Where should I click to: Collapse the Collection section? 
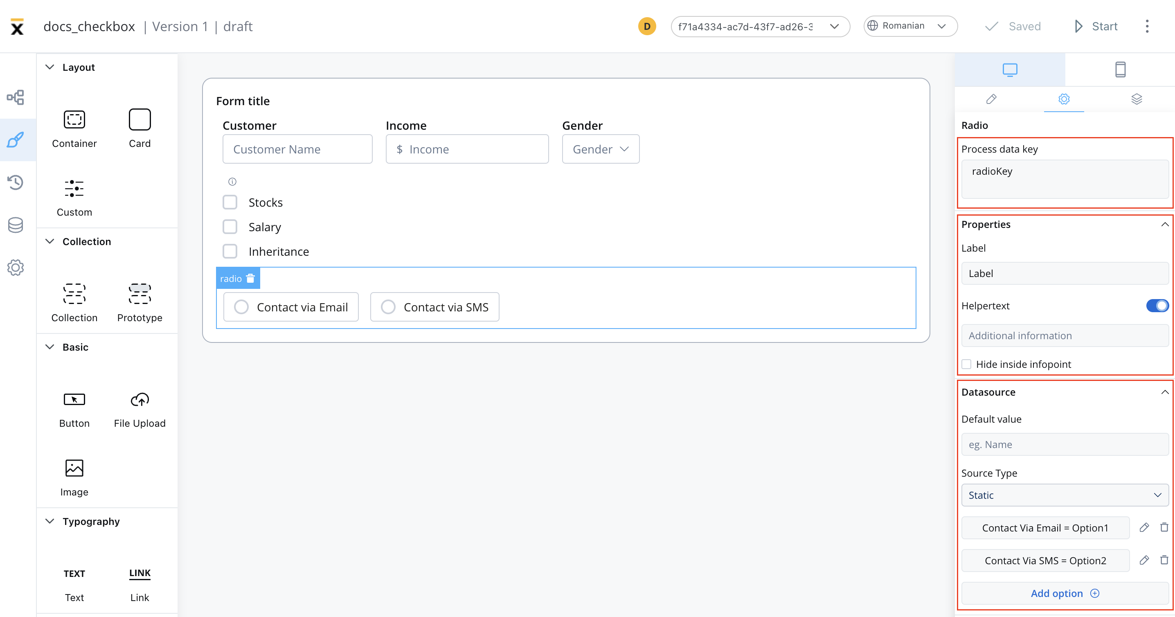click(x=50, y=241)
